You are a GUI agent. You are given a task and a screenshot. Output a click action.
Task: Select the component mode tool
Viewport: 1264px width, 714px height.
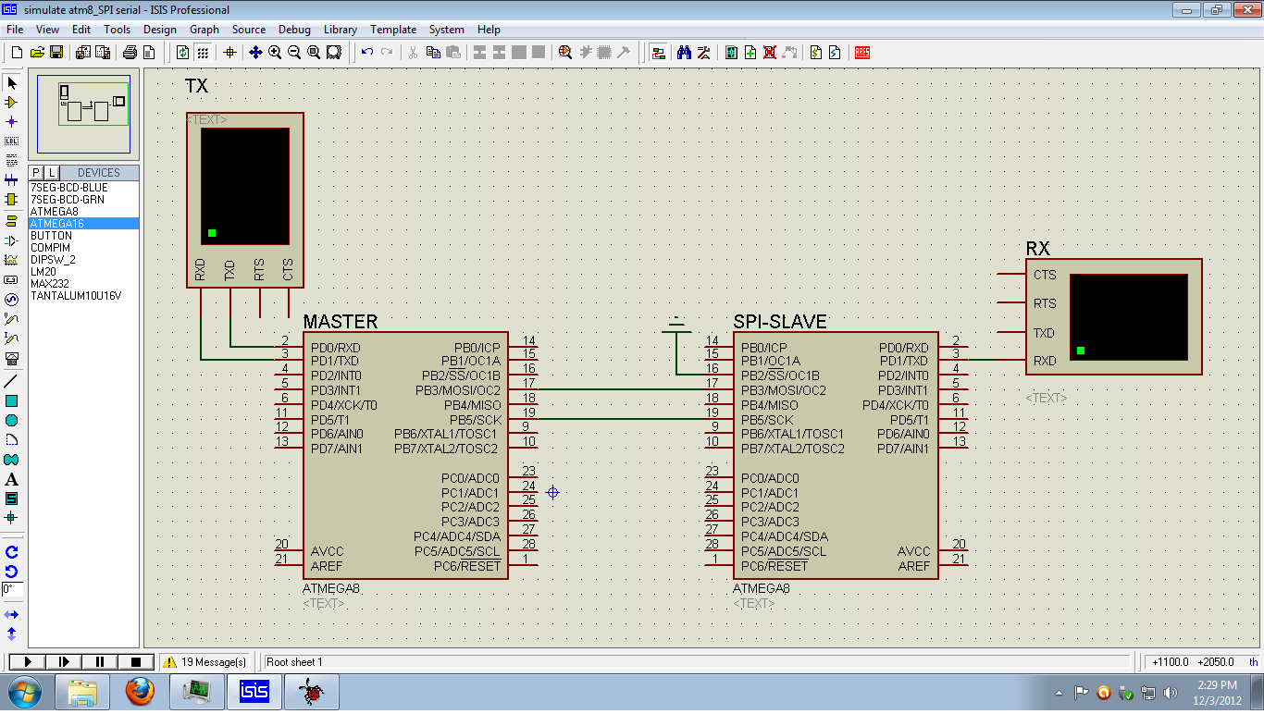pos(12,104)
